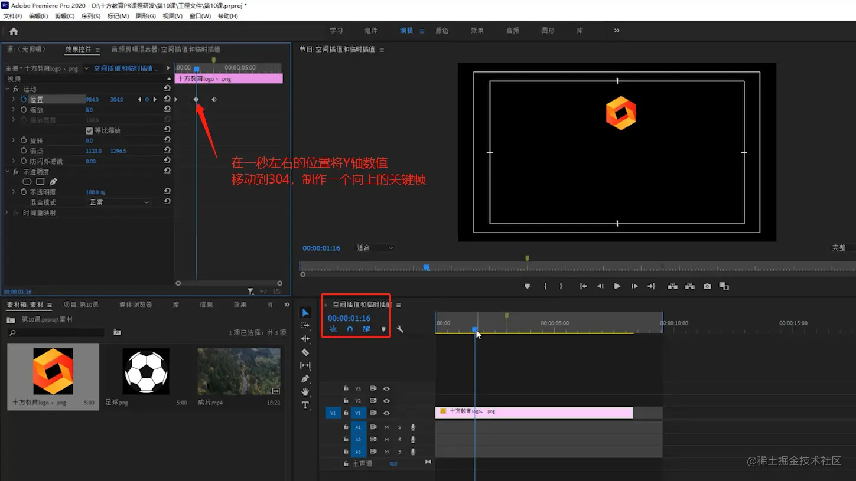Click the selected position keyframe diamond
This screenshot has height=481, width=856.
tap(196, 99)
